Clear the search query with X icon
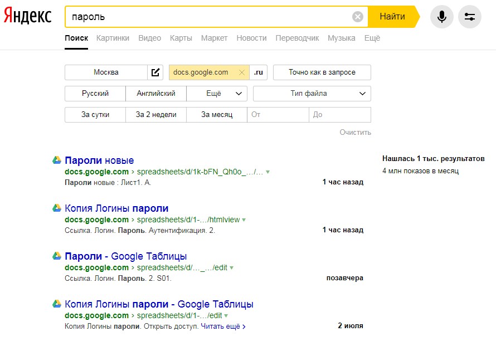The image size is (496, 346). pyautogui.click(x=358, y=17)
